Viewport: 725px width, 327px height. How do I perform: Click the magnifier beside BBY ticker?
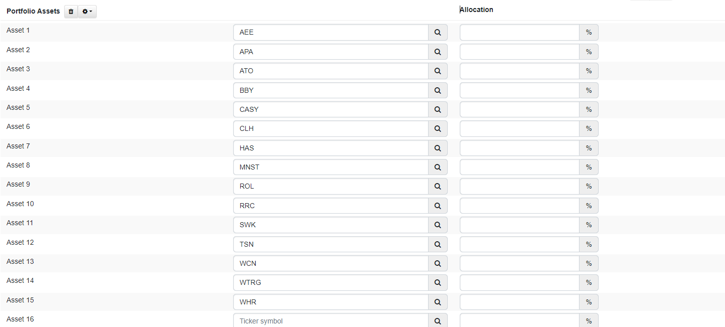pyautogui.click(x=438, y=90)
